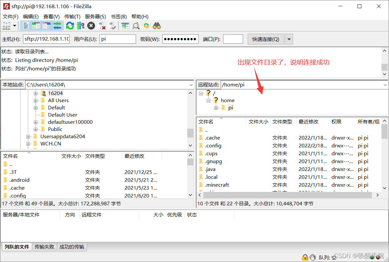Open local site path dropdown
Screen dimensions: 389x262
[191, 85]
